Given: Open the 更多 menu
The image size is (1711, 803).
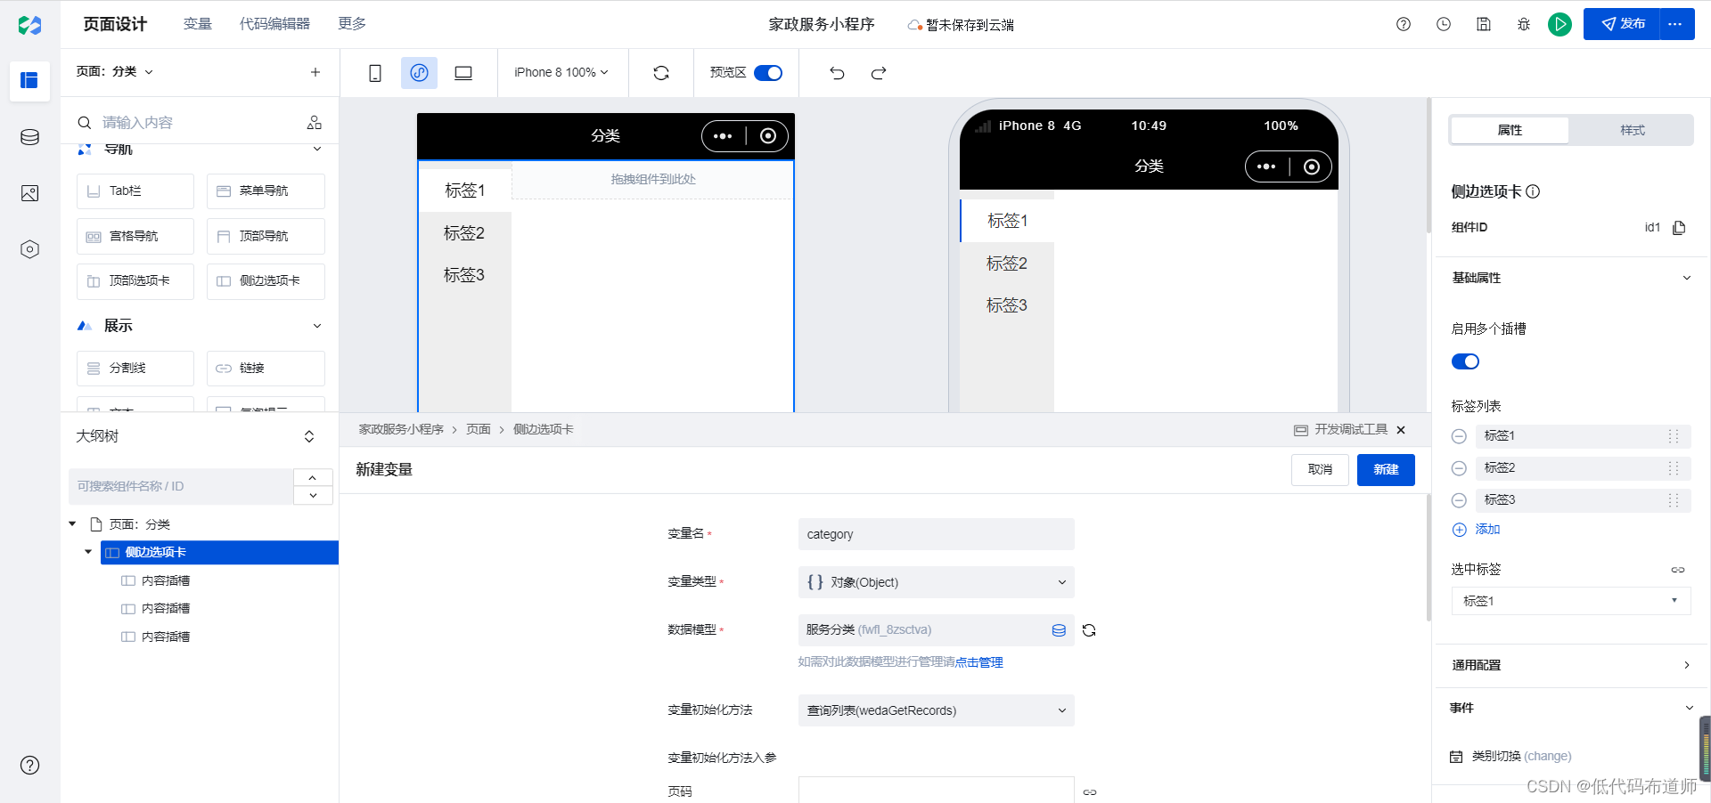Looking at the screenshot, I should click(x=352, y=24).
